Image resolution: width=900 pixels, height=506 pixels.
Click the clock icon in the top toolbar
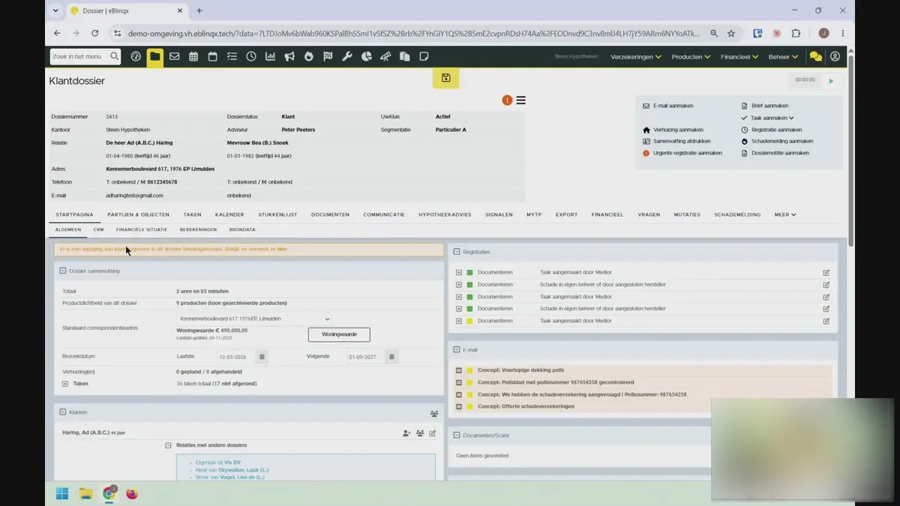click(x=251, y=56)
